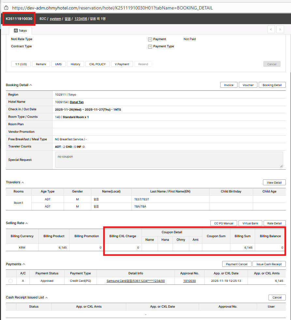Toggle the V icon beside Payment
This screenshot has height=320, width=291.
tap(150, 39)
